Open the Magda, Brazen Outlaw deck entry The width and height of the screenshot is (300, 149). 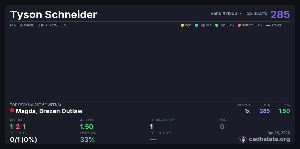pyautogui.click(x=49, y=111)
